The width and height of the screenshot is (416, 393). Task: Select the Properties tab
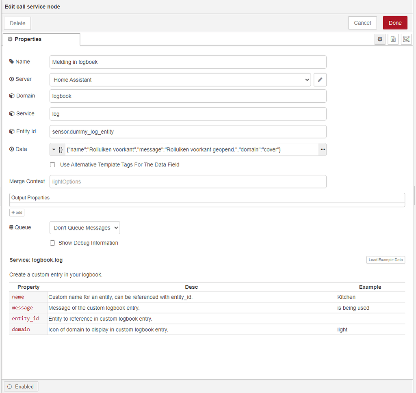[x=28, y=39]
